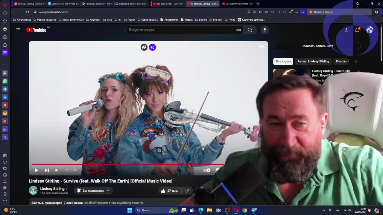Click the #LindseyStirling hashtag
The width and height of the screenshot is (383, 215).
120,203
